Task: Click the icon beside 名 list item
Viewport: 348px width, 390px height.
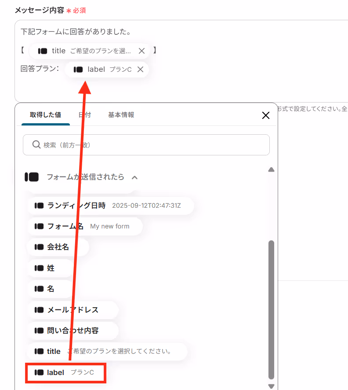Action: (x=39, y=289)
